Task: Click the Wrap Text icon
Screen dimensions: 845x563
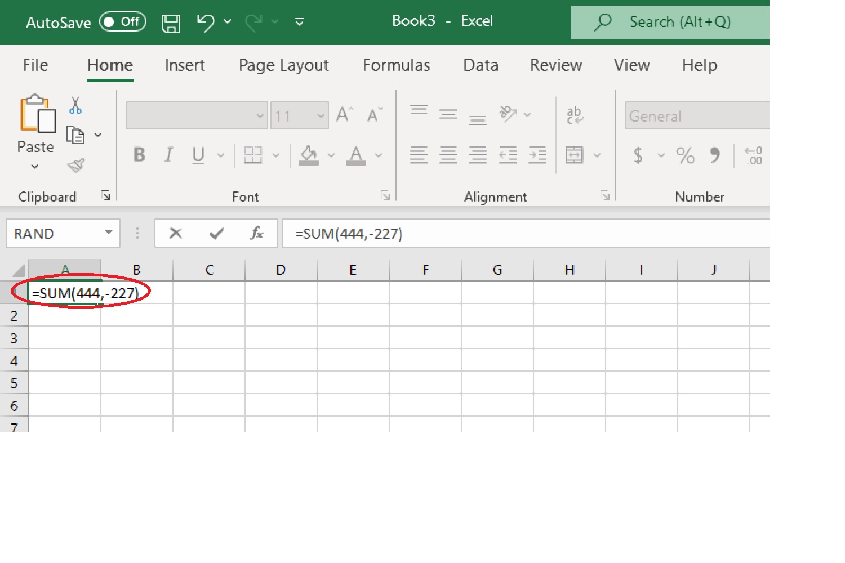Action: pyautogui.click(x=575, y=115)
